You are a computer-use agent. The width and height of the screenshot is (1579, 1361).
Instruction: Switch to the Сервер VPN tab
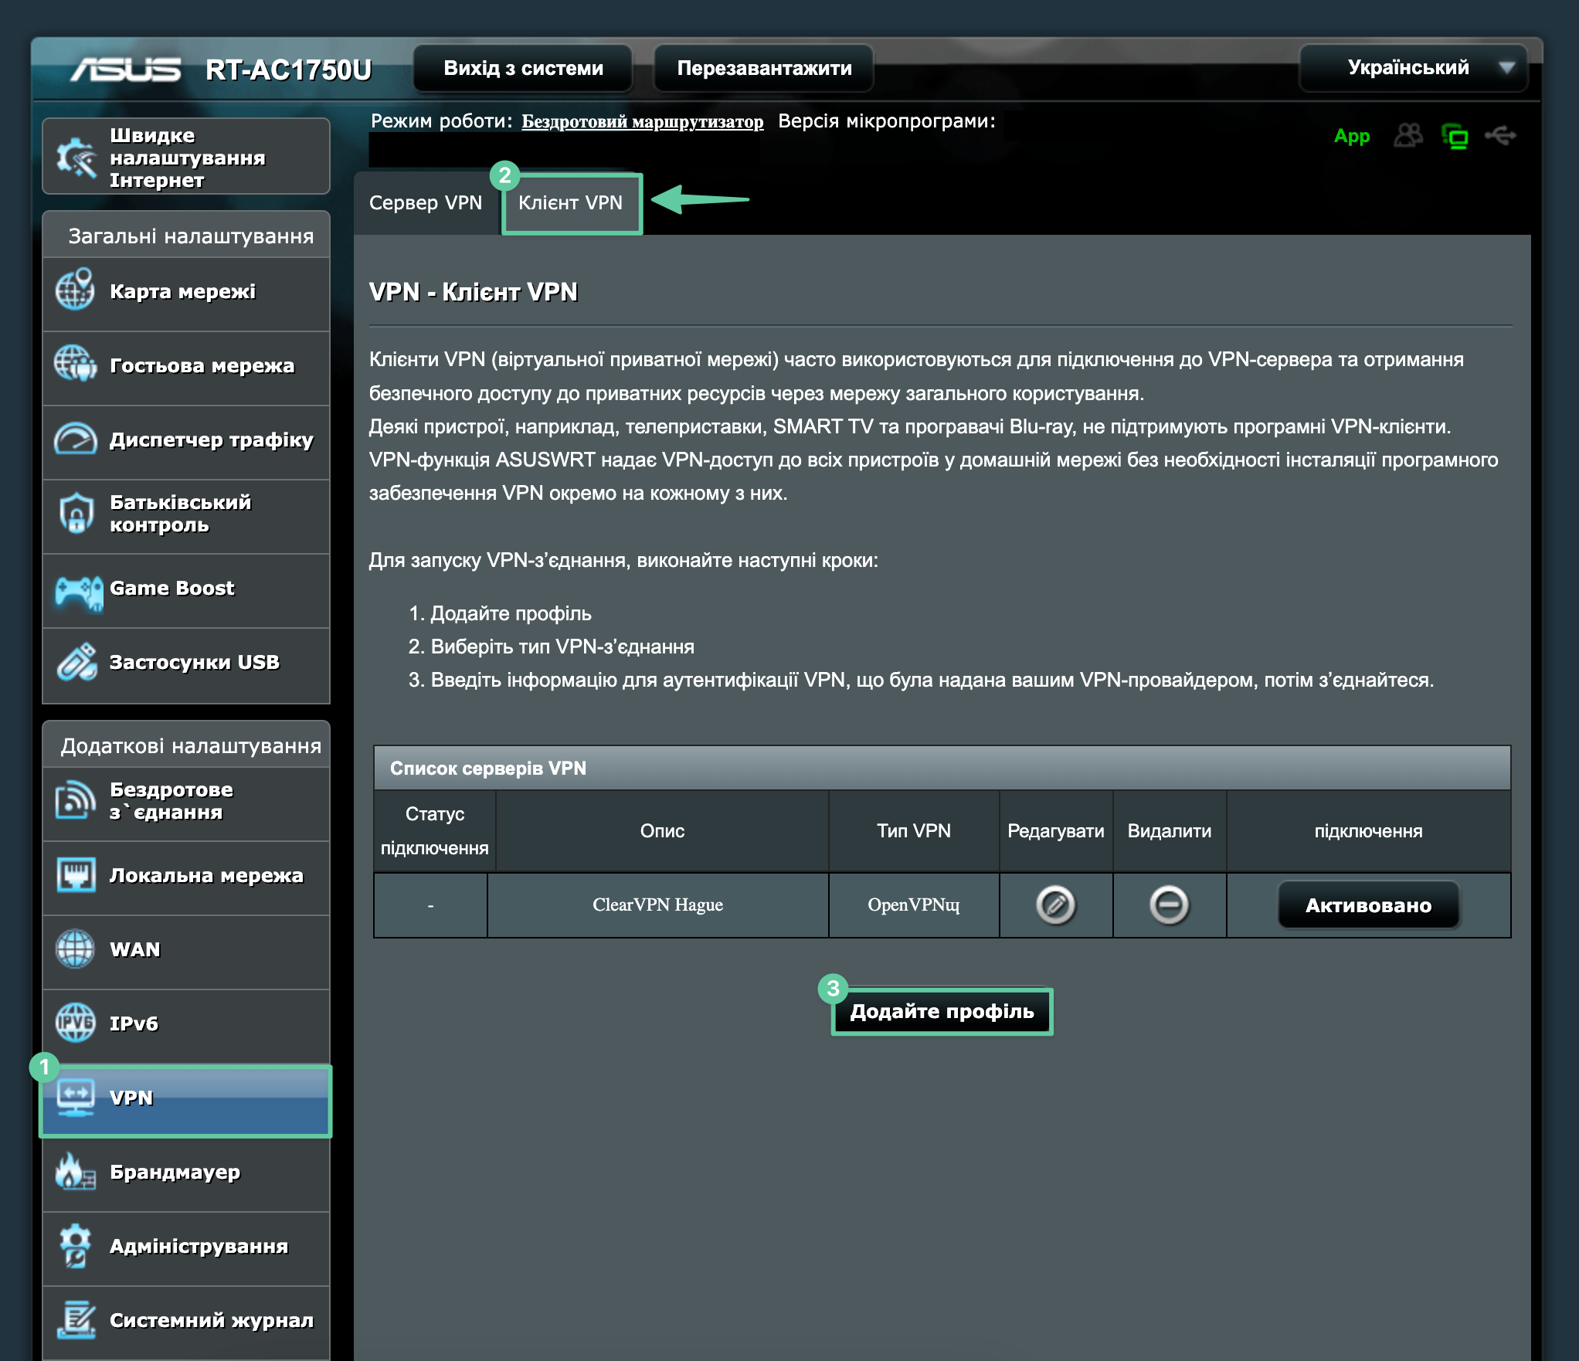tap(426, 203)
